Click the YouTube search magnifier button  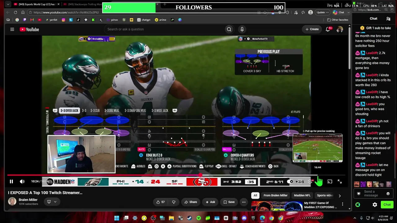coord(229,29)
